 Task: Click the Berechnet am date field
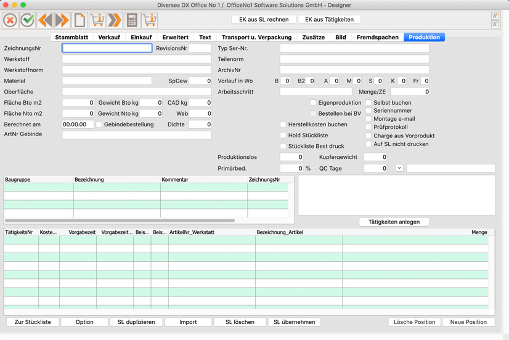tap(78, 124)
